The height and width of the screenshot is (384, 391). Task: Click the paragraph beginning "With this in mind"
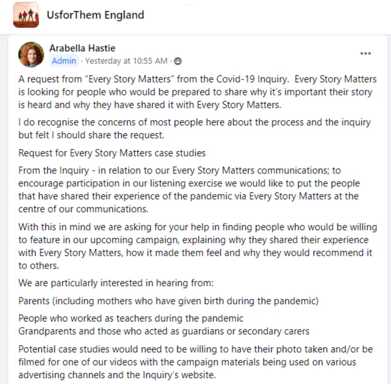[198, 247]
